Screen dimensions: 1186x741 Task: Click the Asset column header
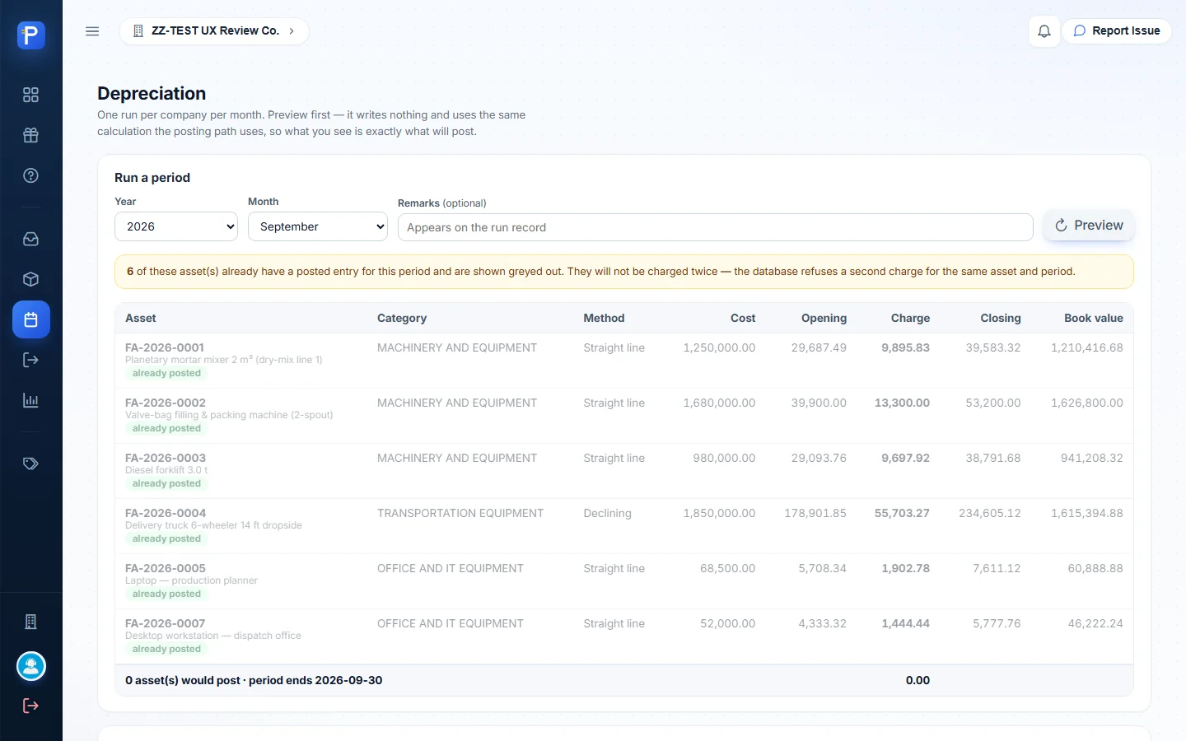tap(141, 318)
